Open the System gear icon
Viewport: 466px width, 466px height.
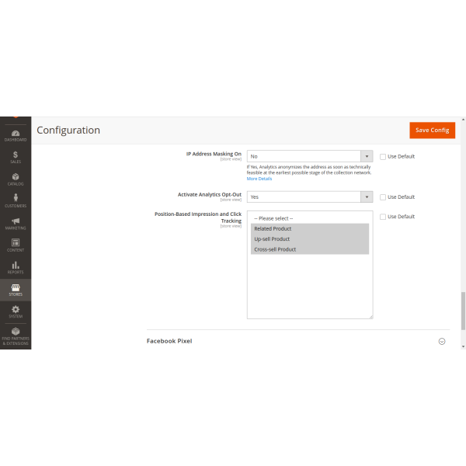pyautogui.click(x=16, y=311)
